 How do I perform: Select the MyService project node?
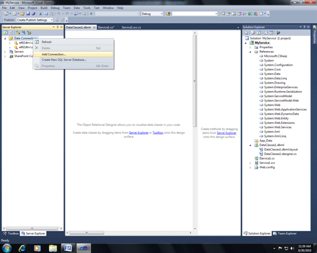(x=262, y=43)
